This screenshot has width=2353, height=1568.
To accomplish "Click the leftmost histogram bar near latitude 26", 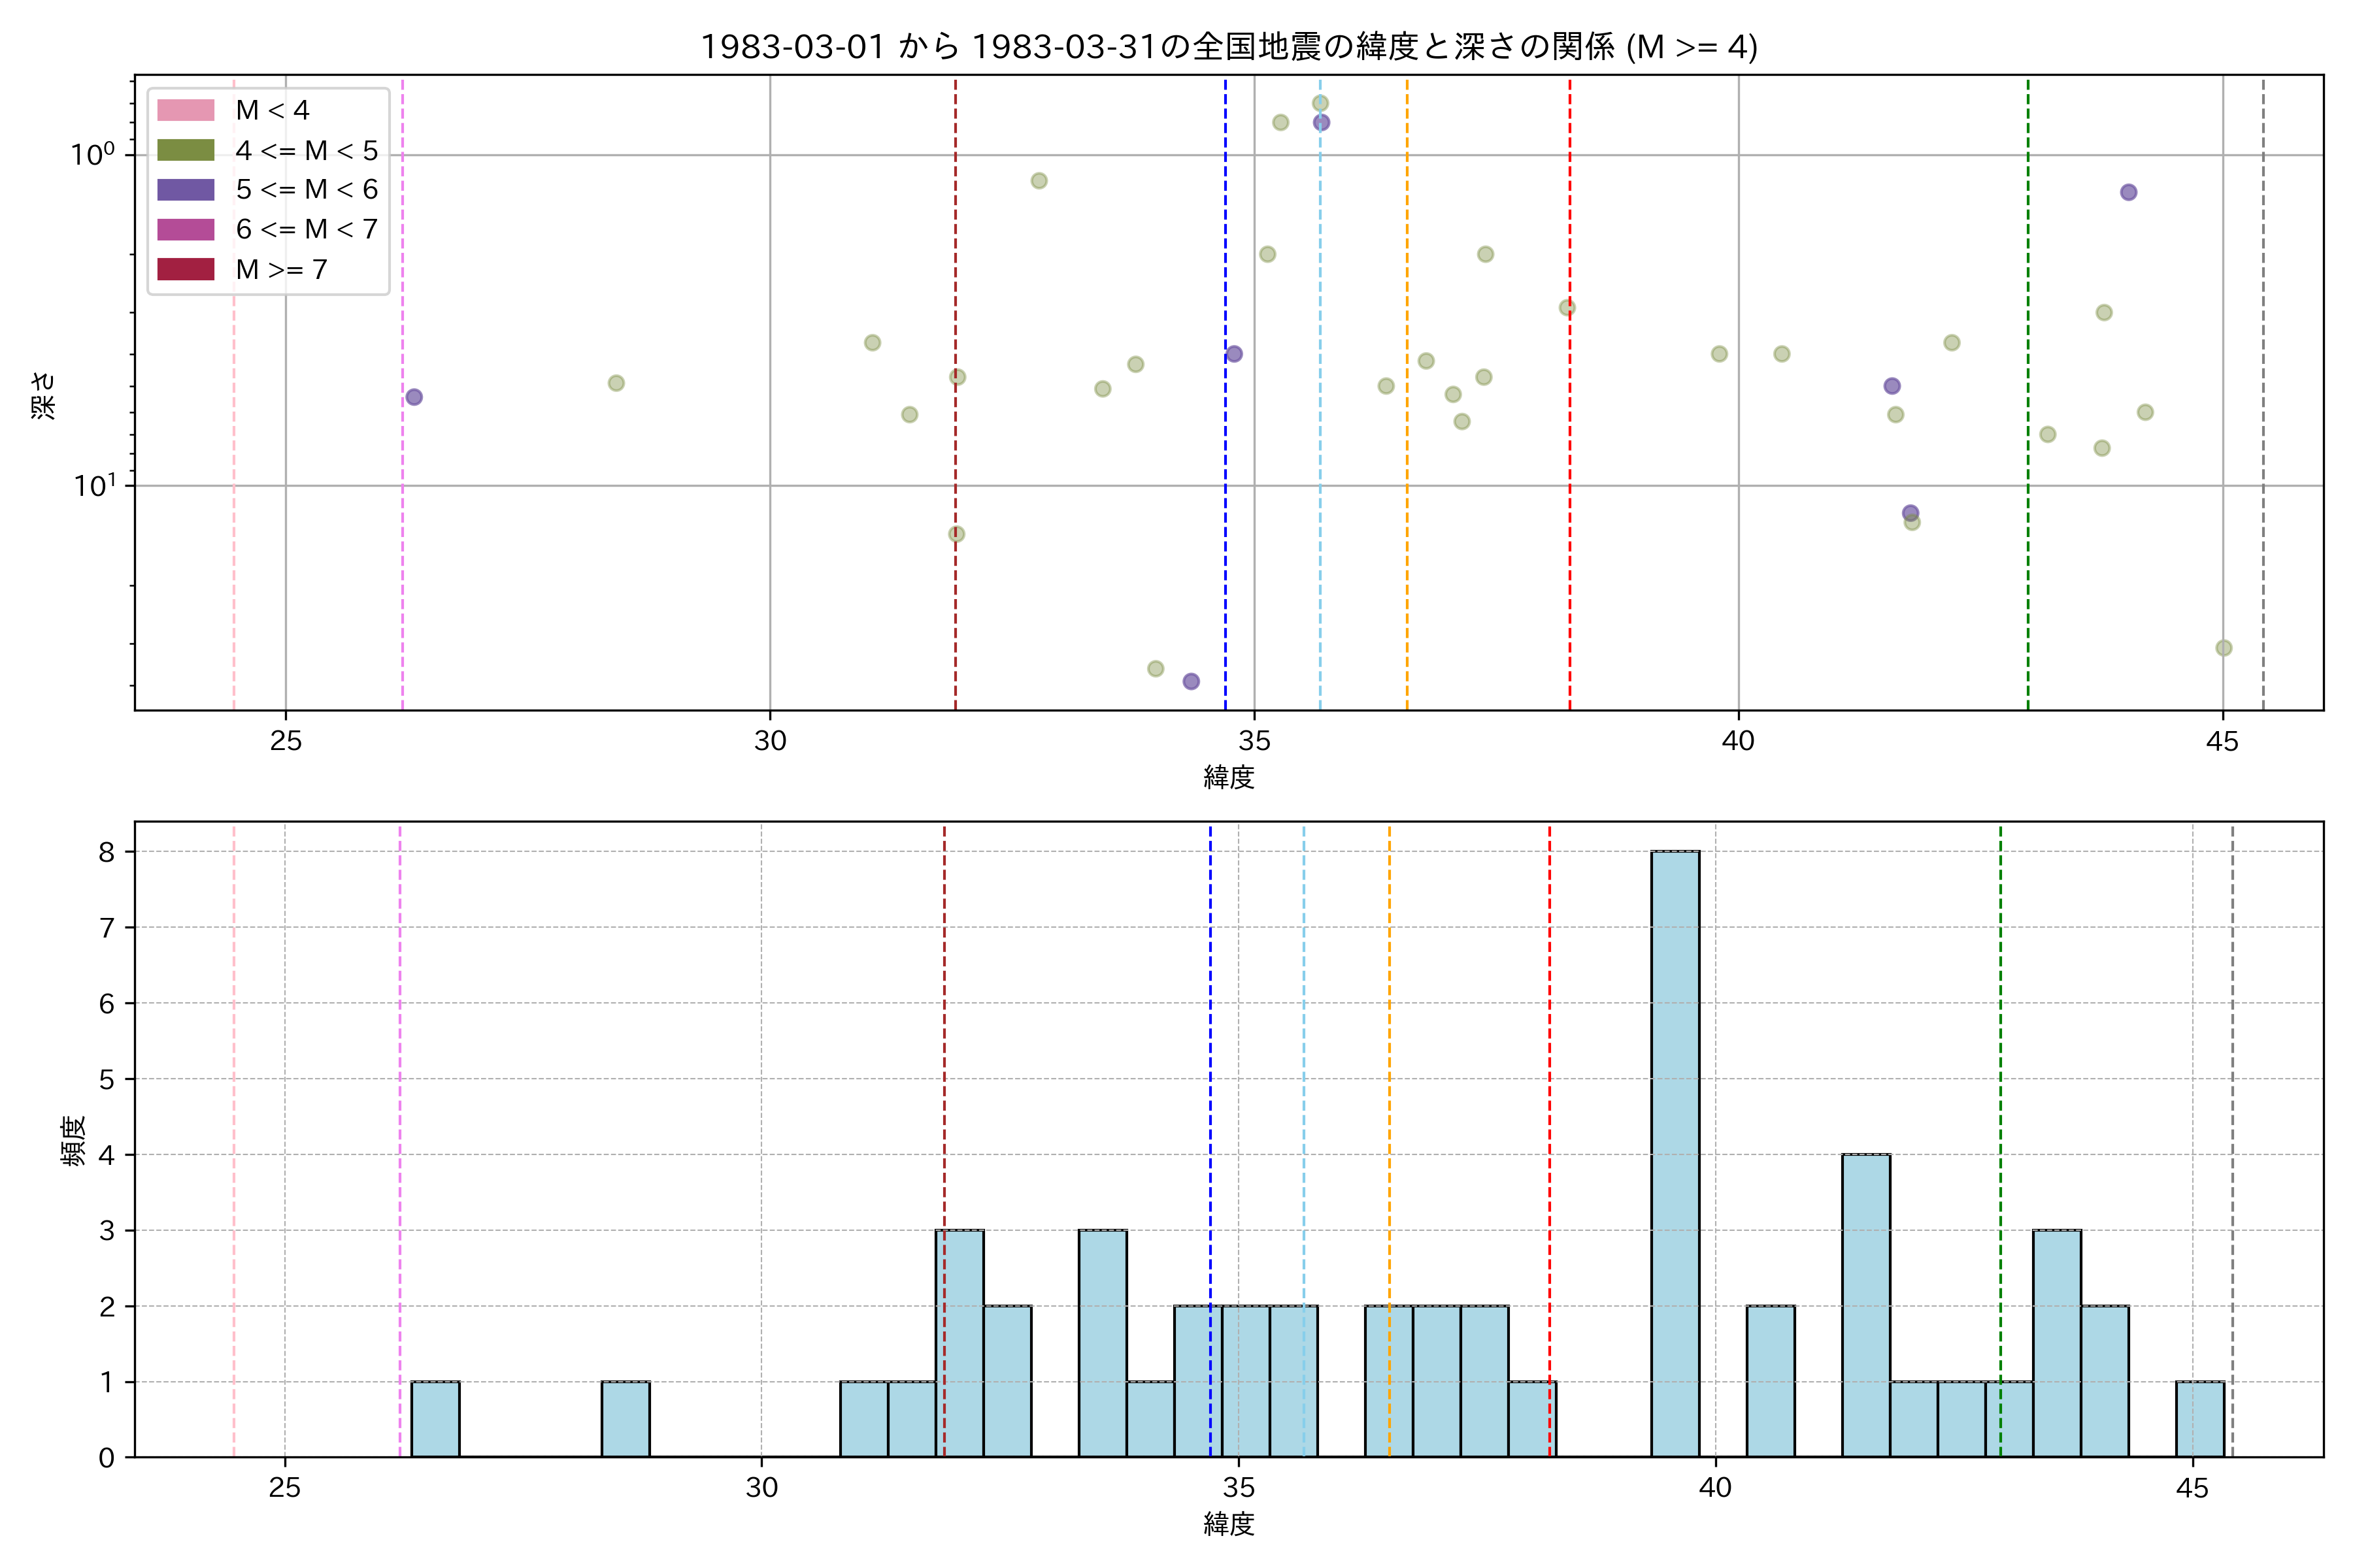I will coord(435,1419).
